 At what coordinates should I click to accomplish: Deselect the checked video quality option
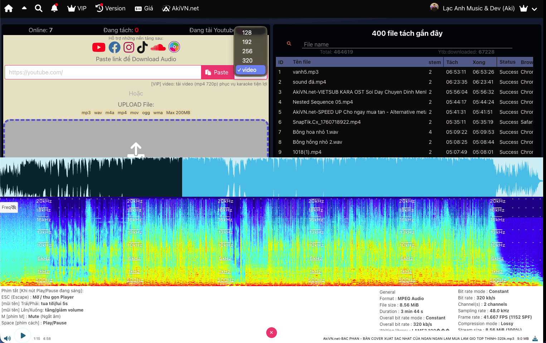coord(250,70)
